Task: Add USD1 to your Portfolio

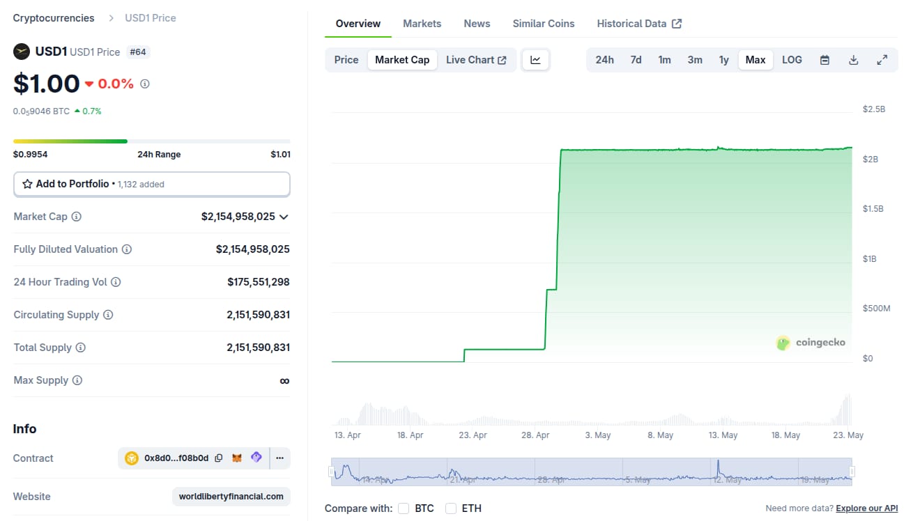Action: click(x=151, y=184)
